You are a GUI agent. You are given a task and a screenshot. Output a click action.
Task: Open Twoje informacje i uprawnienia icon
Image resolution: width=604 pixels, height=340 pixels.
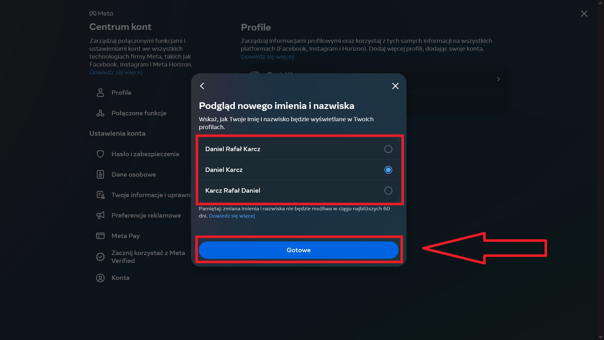point(100,195)
